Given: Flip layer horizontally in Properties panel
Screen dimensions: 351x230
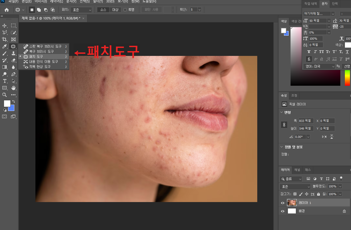Looking at the screenshot, I should coord(324,137).
